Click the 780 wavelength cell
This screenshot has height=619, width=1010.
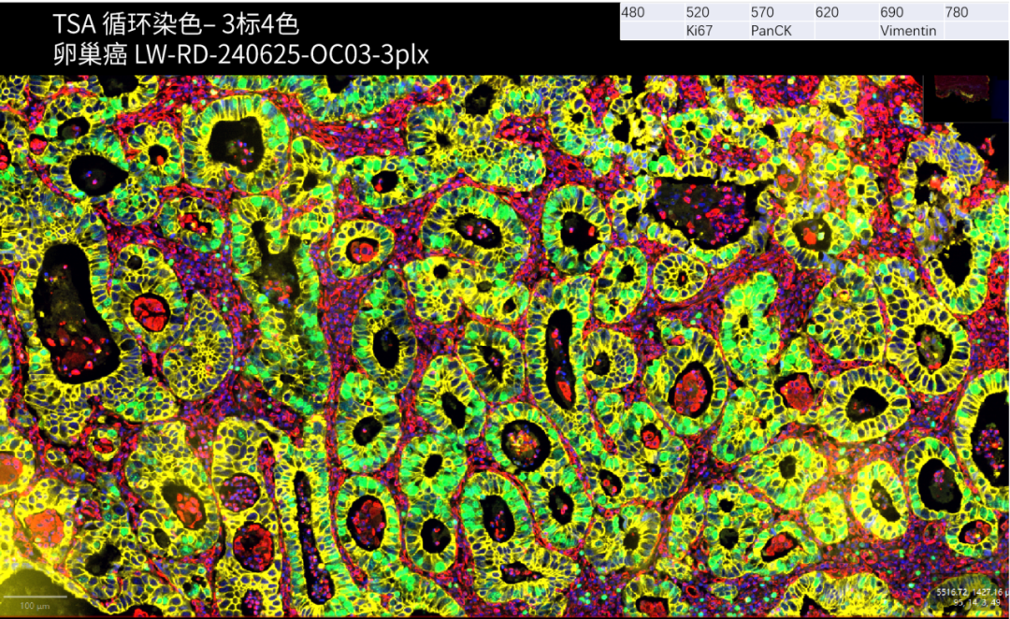click(x=975, y=12)
